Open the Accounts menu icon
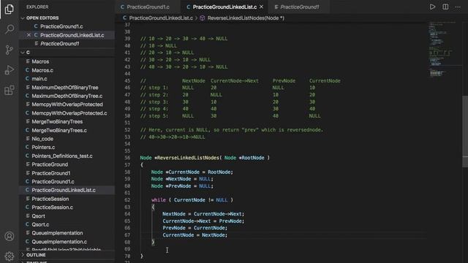468x263 pixels. (x=10, y=236)
